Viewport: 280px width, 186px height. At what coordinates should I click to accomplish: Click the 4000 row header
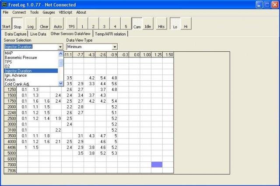click(x=10, y=142)
